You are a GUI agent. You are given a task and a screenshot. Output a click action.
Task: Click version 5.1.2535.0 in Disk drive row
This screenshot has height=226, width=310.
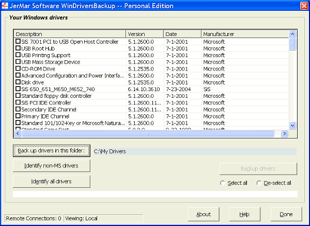141,82
